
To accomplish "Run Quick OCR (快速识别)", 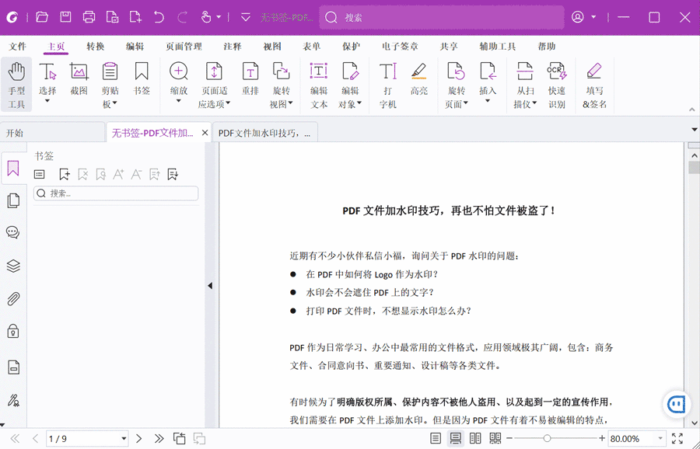I will (x=556, y=85).
